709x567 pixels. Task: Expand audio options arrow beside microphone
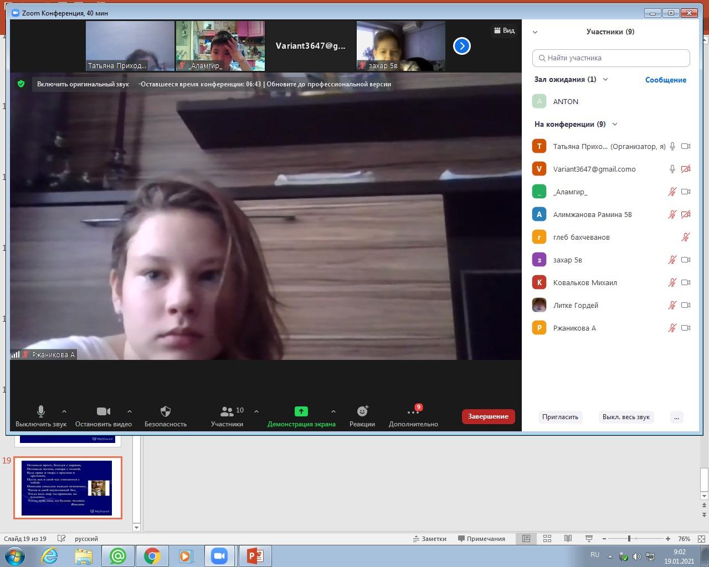(x=64, y=411)
